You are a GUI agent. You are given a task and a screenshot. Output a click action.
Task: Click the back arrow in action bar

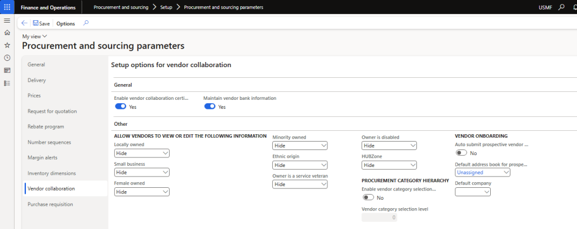point(24,23)
